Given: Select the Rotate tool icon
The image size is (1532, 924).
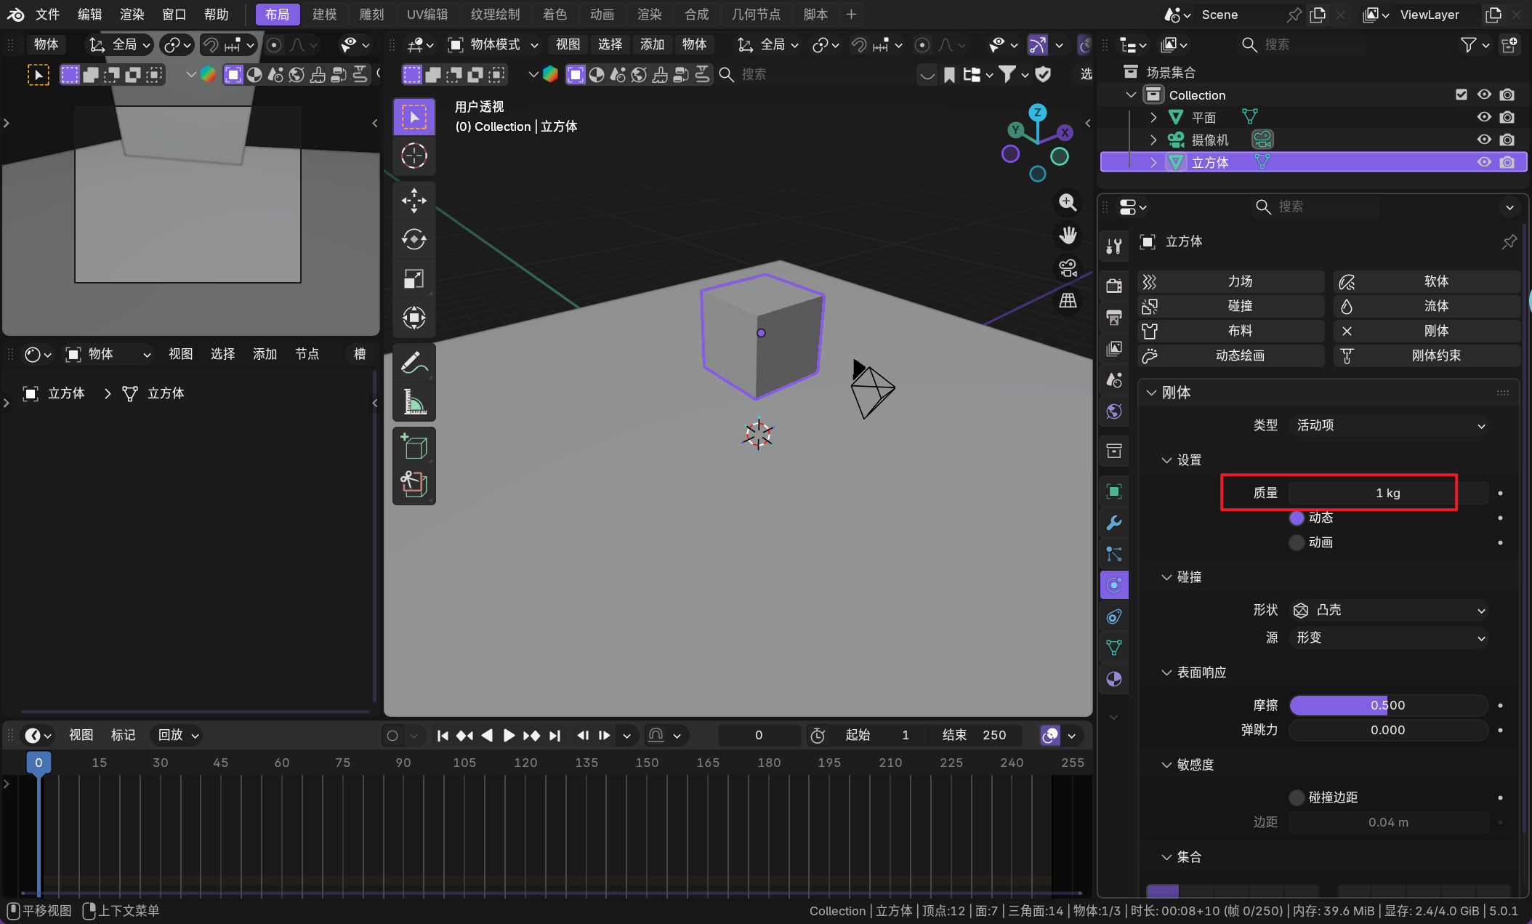Looking at the screenshot, I should [x=414, y=239].
